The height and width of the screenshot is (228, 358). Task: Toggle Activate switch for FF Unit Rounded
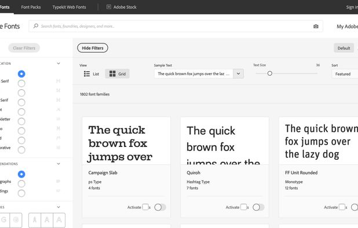click(355, 207)
